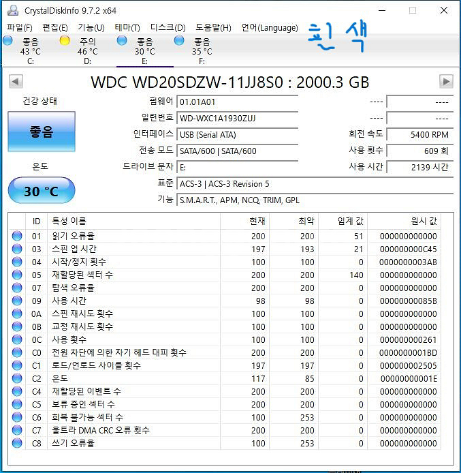This screenshot has width=461, height=473.
Task: Click status orb for attribute C2 온도
Action: coord(17,378)
